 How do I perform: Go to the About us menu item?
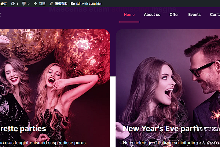click(152, 15)
